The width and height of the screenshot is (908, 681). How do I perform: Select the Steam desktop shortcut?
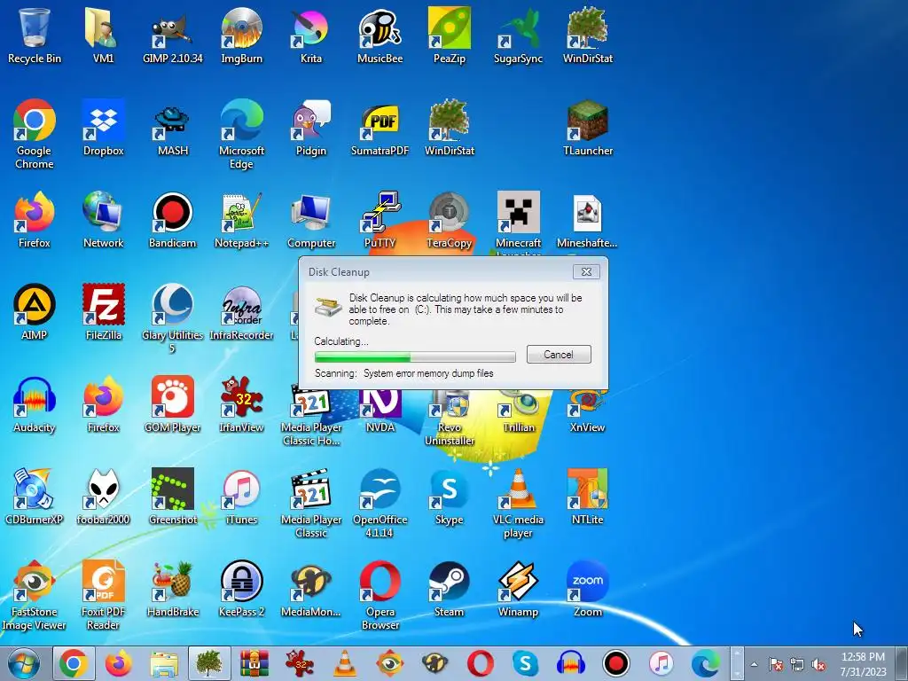click(450, 590)
